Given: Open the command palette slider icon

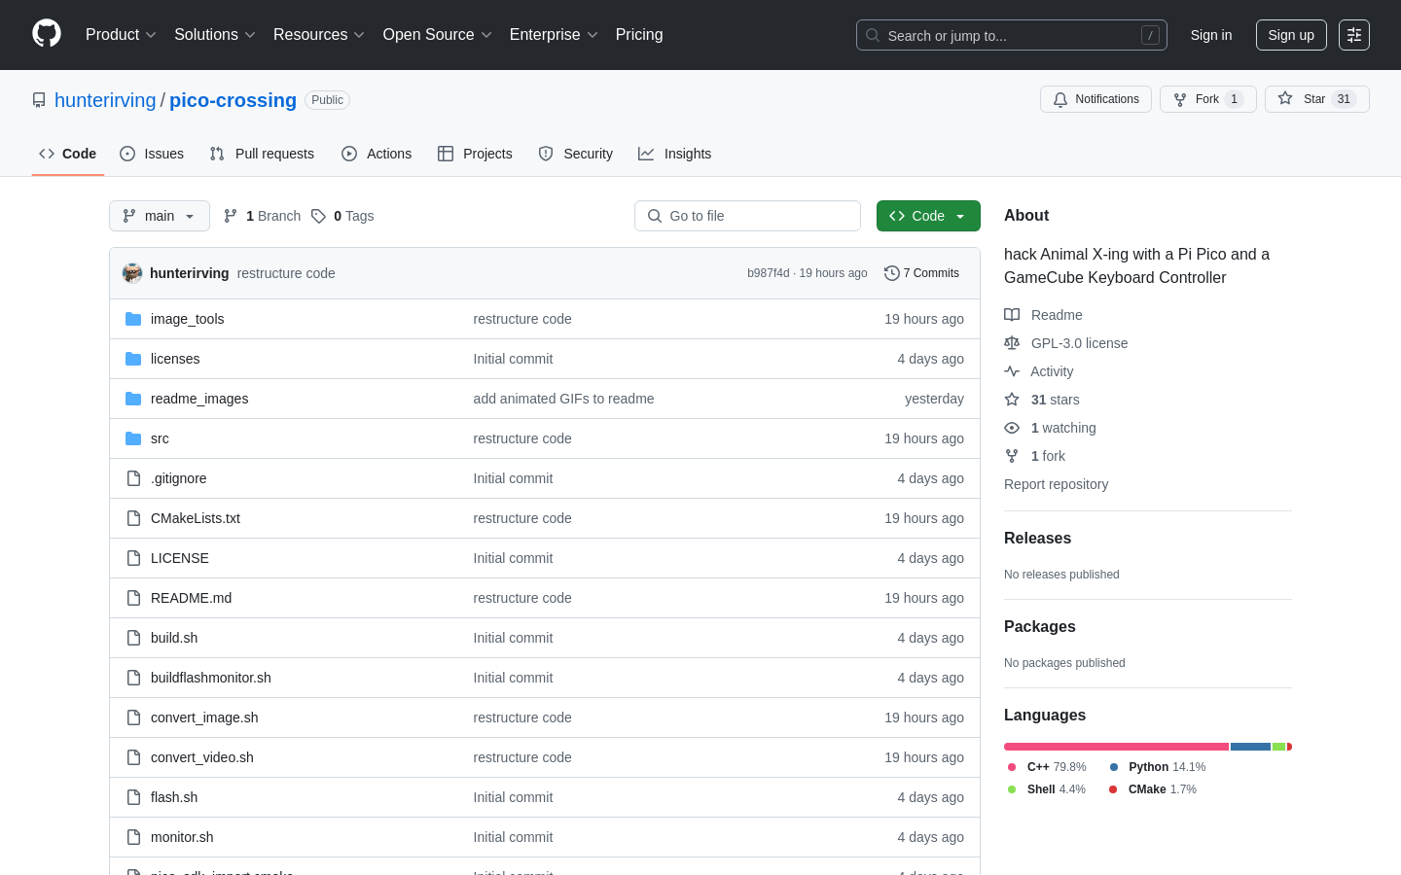Looking at the screenshot, I should click(x=1354, y=35).
